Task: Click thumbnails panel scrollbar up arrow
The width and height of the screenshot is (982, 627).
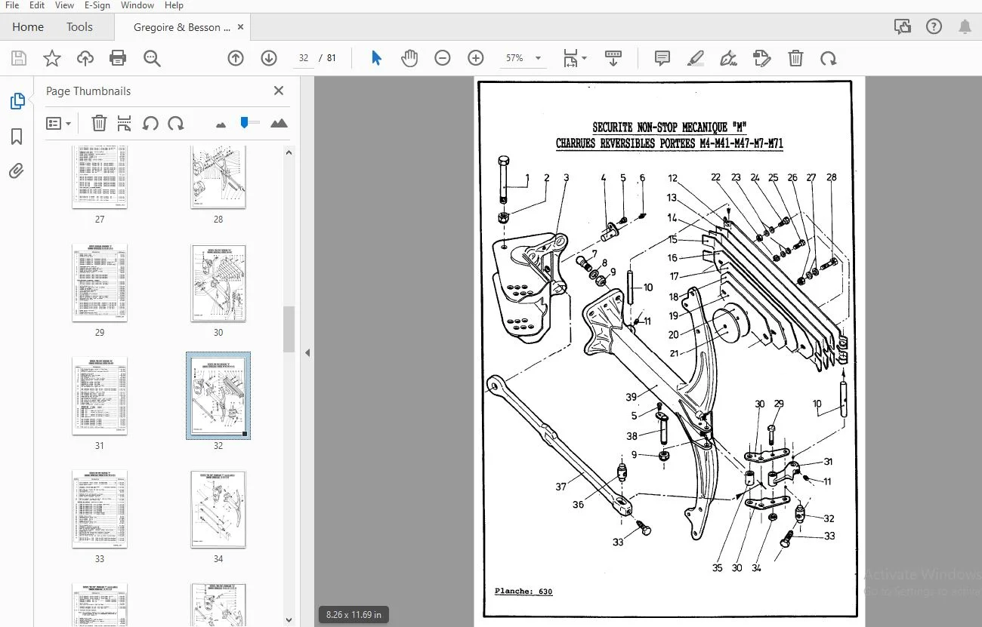Action: click(289, 152)
